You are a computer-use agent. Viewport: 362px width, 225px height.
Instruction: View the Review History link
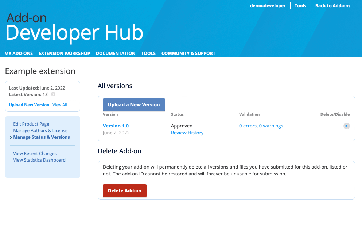pyautogui.click(x=187, y=133)
